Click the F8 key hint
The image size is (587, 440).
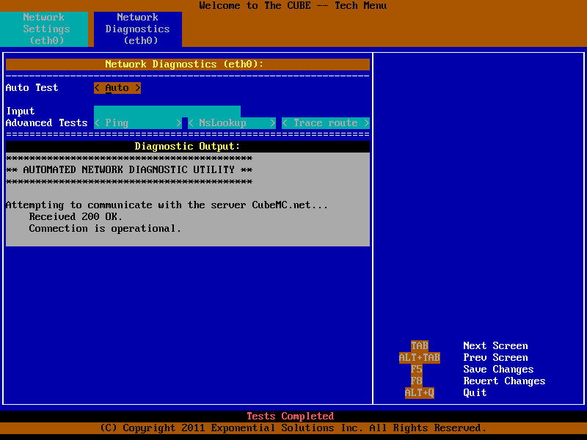coord(416,381)
